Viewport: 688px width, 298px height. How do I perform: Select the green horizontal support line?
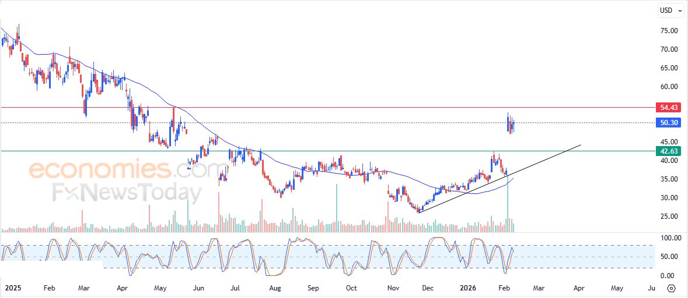click(x=350, y=151)
